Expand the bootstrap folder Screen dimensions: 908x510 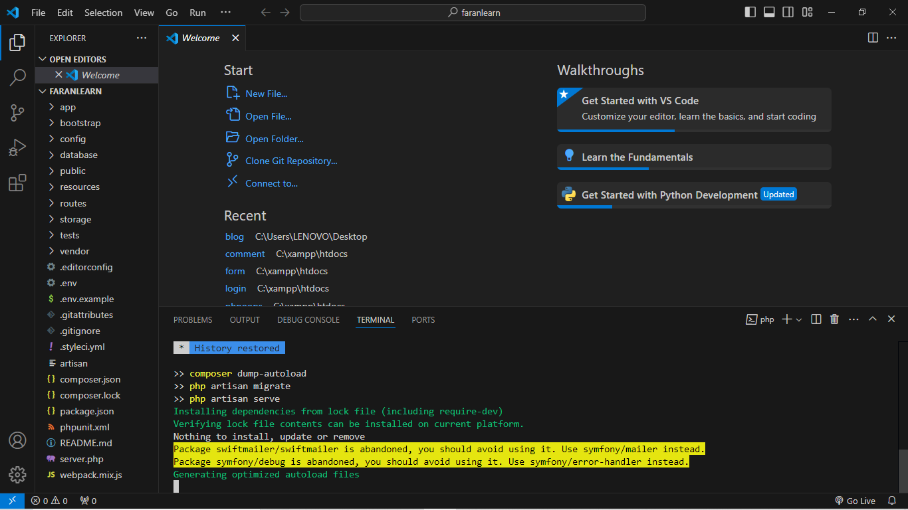[x=96, y=123]
